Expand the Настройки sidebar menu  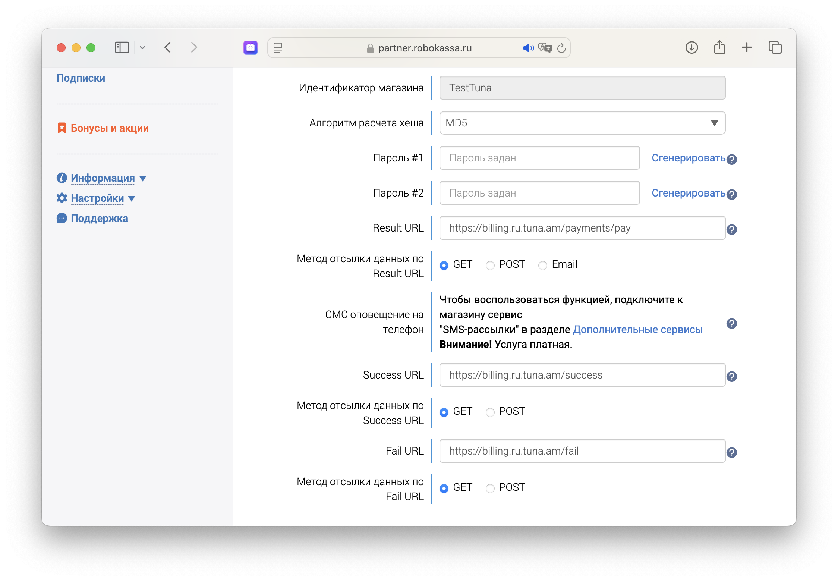tap(97, 198)
